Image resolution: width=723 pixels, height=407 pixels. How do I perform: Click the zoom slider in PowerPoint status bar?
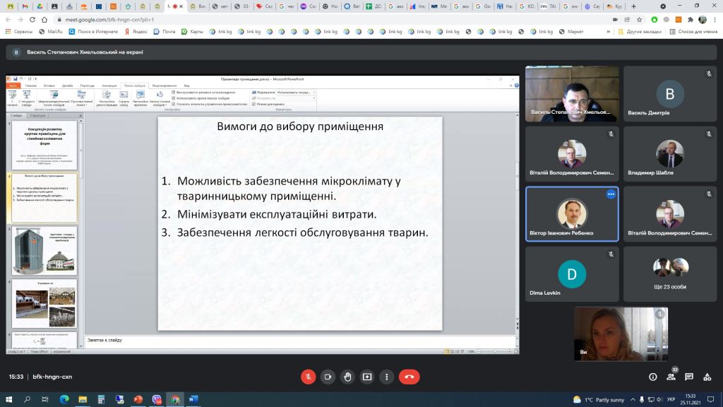pyautogui.click(x=494, y=352)
